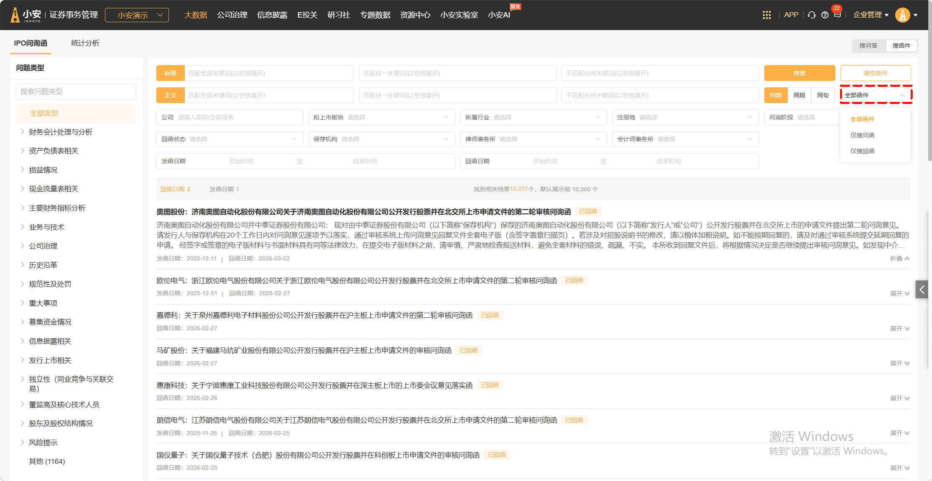Click the side panel collapse arrow
Viewport: 932px width, 481px height.
(x=922, y=289)
